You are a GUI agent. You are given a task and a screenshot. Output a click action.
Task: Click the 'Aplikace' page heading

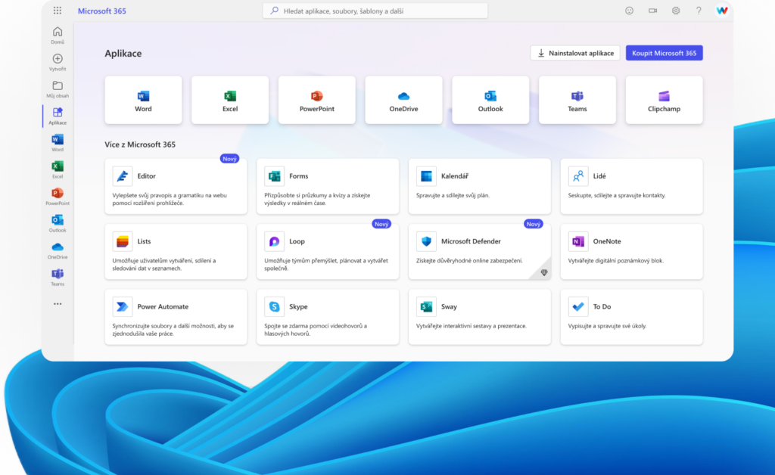click(123, 54)
